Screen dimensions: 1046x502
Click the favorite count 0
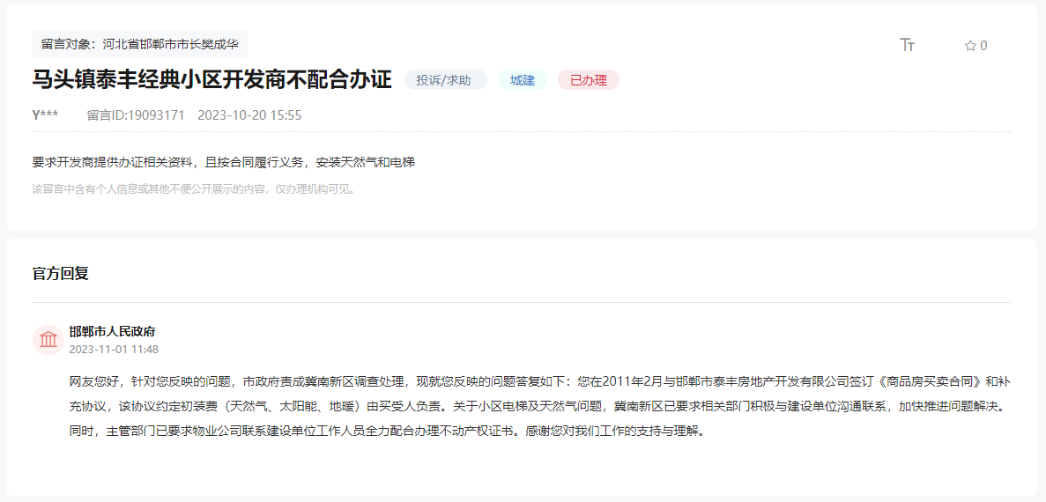tap(984, 46)
